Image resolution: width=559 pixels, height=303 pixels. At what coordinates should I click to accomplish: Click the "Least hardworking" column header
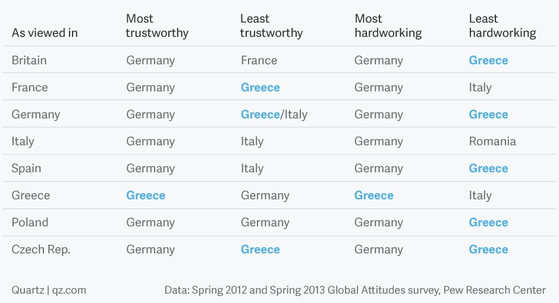coord(503,26)
